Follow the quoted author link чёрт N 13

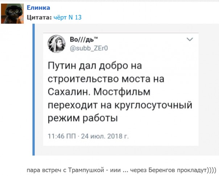tap(67, 17)
